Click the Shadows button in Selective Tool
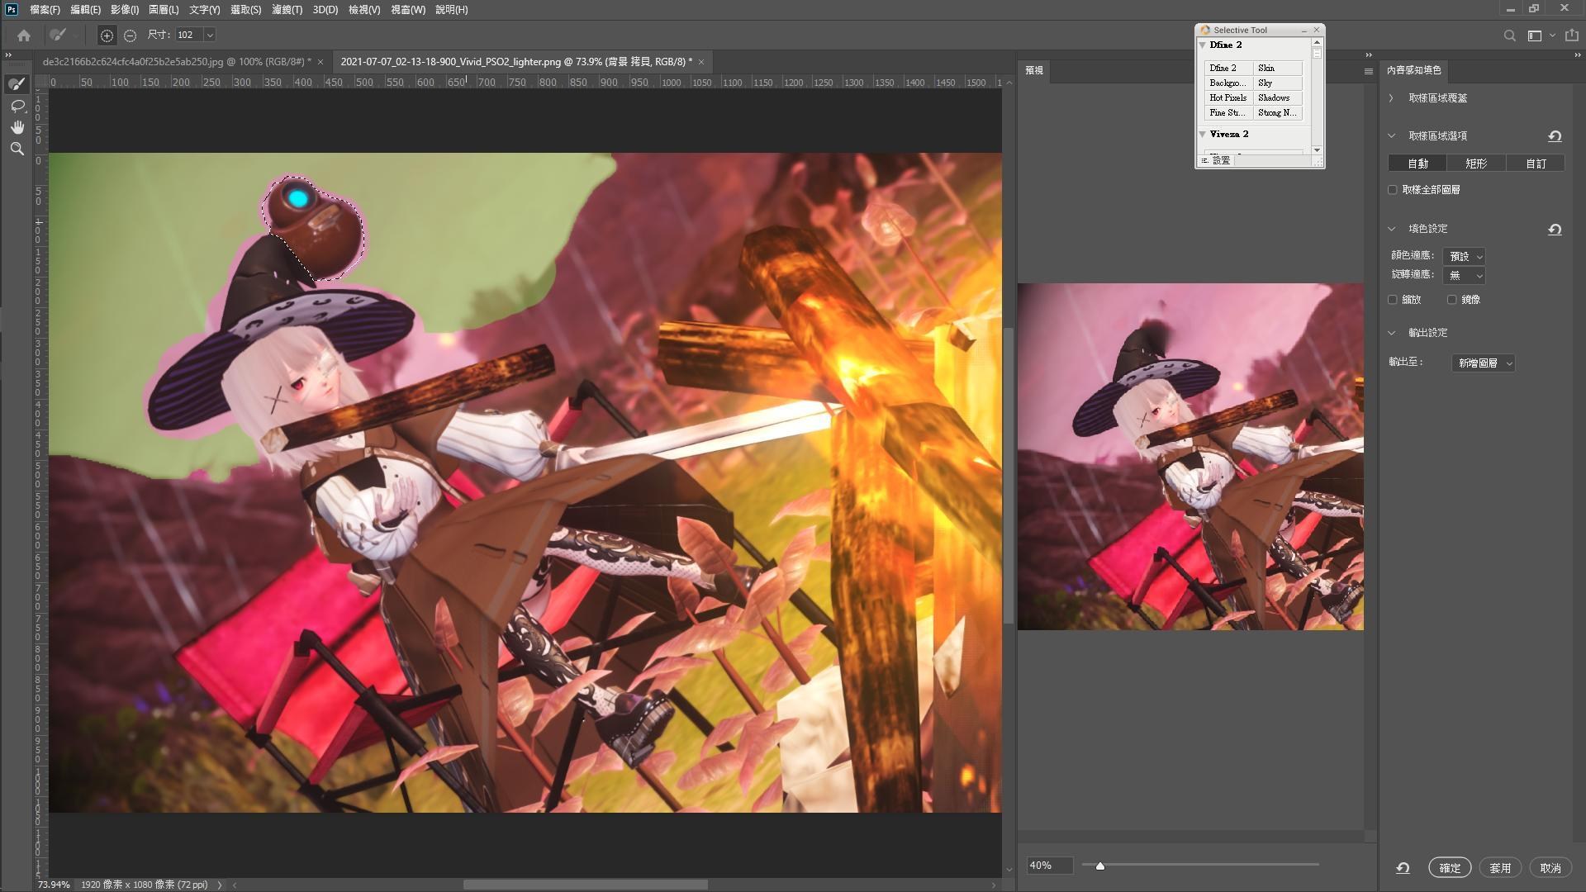 click(x=1278, y=98)
